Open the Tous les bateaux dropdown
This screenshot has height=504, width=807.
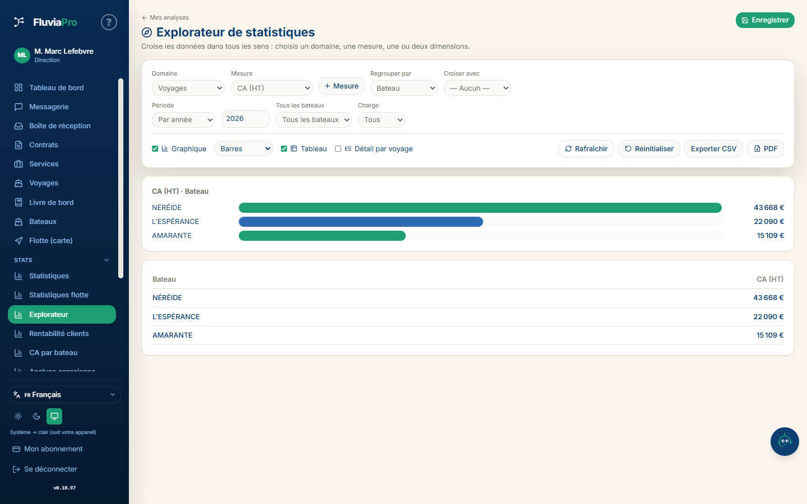click(x=314, y=119)
